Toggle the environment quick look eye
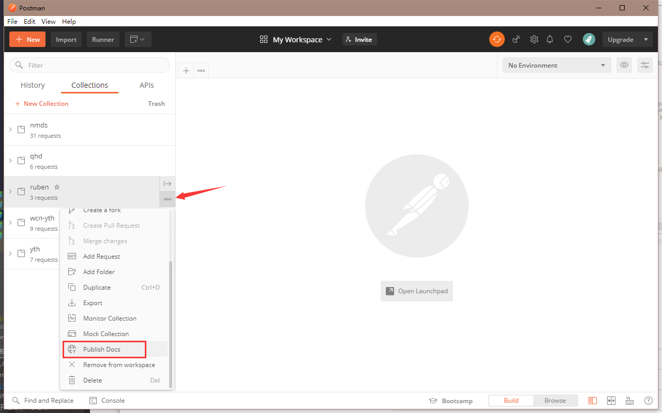 coord(624,65)
